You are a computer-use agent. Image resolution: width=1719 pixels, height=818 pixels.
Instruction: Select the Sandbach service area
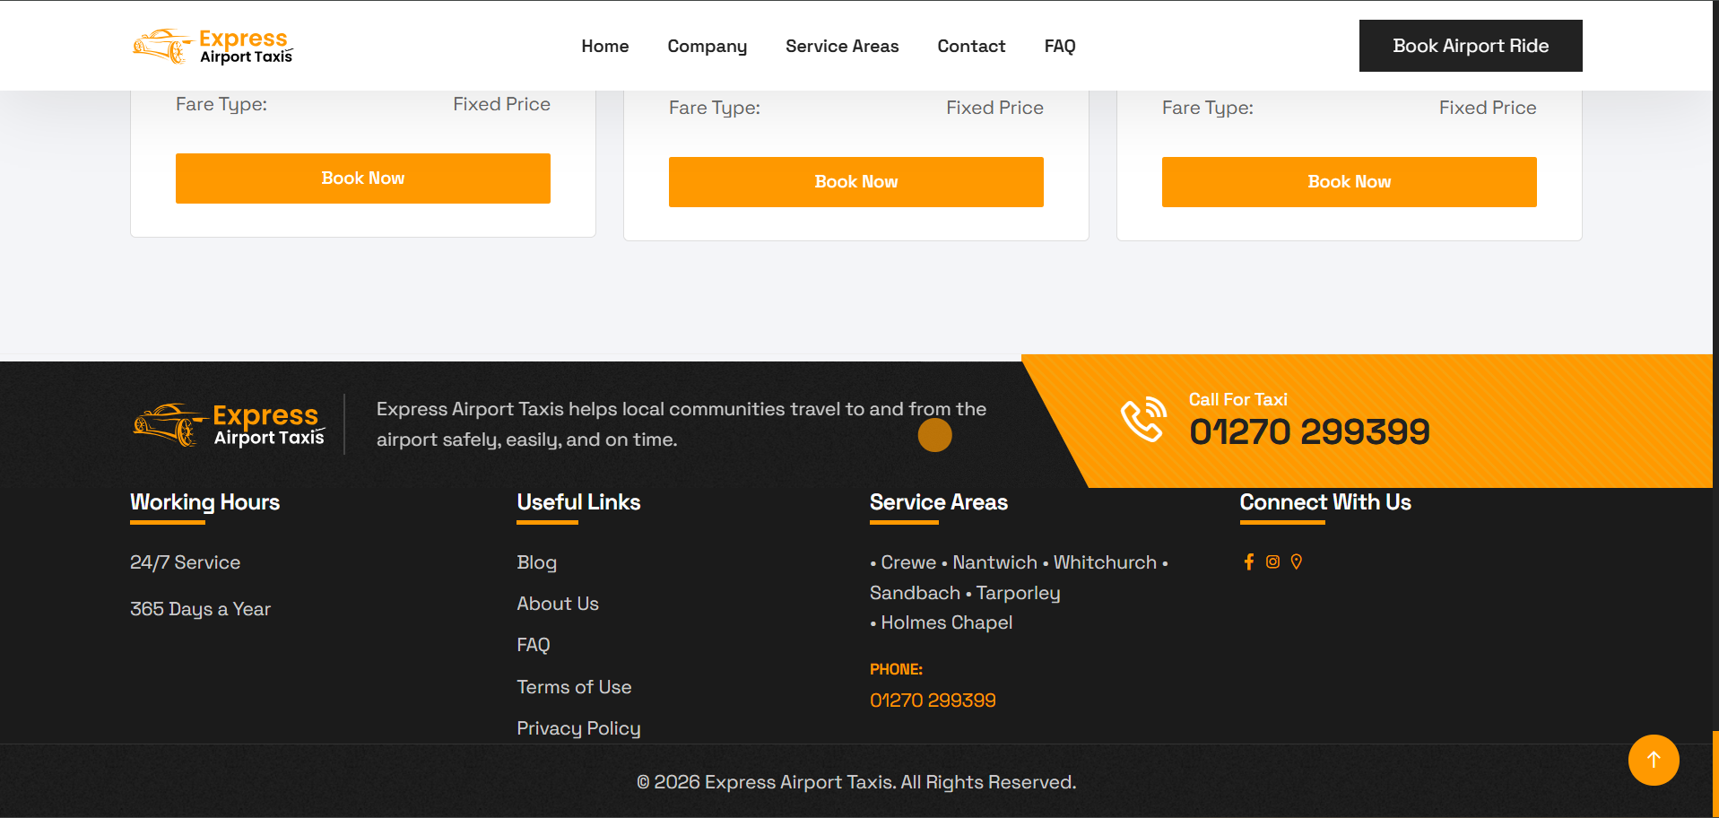coord(915,593)
